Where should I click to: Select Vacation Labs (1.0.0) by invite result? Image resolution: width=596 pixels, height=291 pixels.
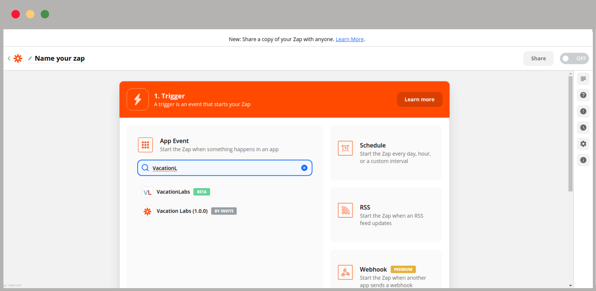[182, 211]
